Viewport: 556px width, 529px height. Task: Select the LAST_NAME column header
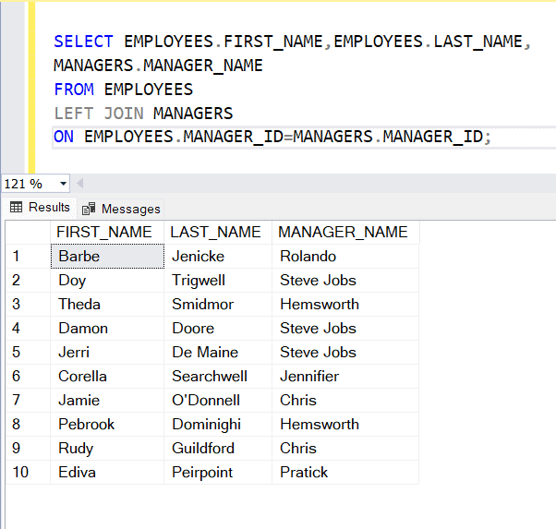(218, 233)
